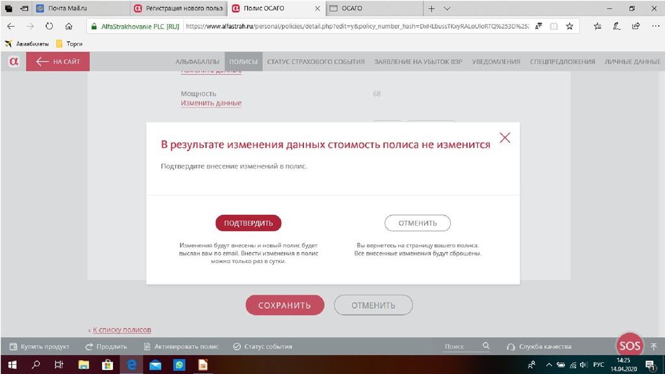Click the scroll to top arrow
This screenshot has height=374, width=665.
click(653, 347)
